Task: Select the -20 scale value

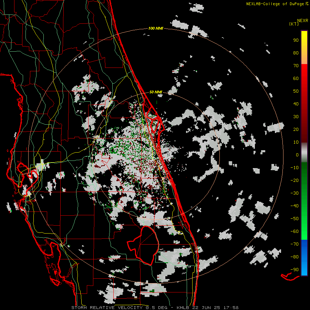Action: 294,180
